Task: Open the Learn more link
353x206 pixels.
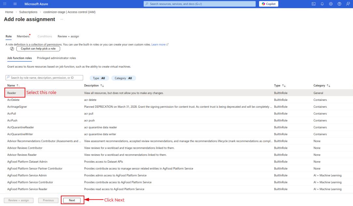Action: 160,45
